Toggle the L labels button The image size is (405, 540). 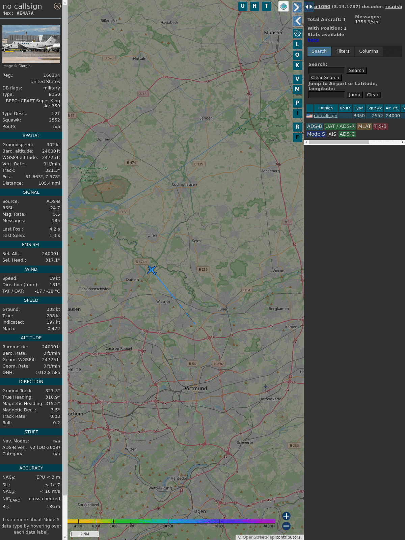click(x=297, y=44)
